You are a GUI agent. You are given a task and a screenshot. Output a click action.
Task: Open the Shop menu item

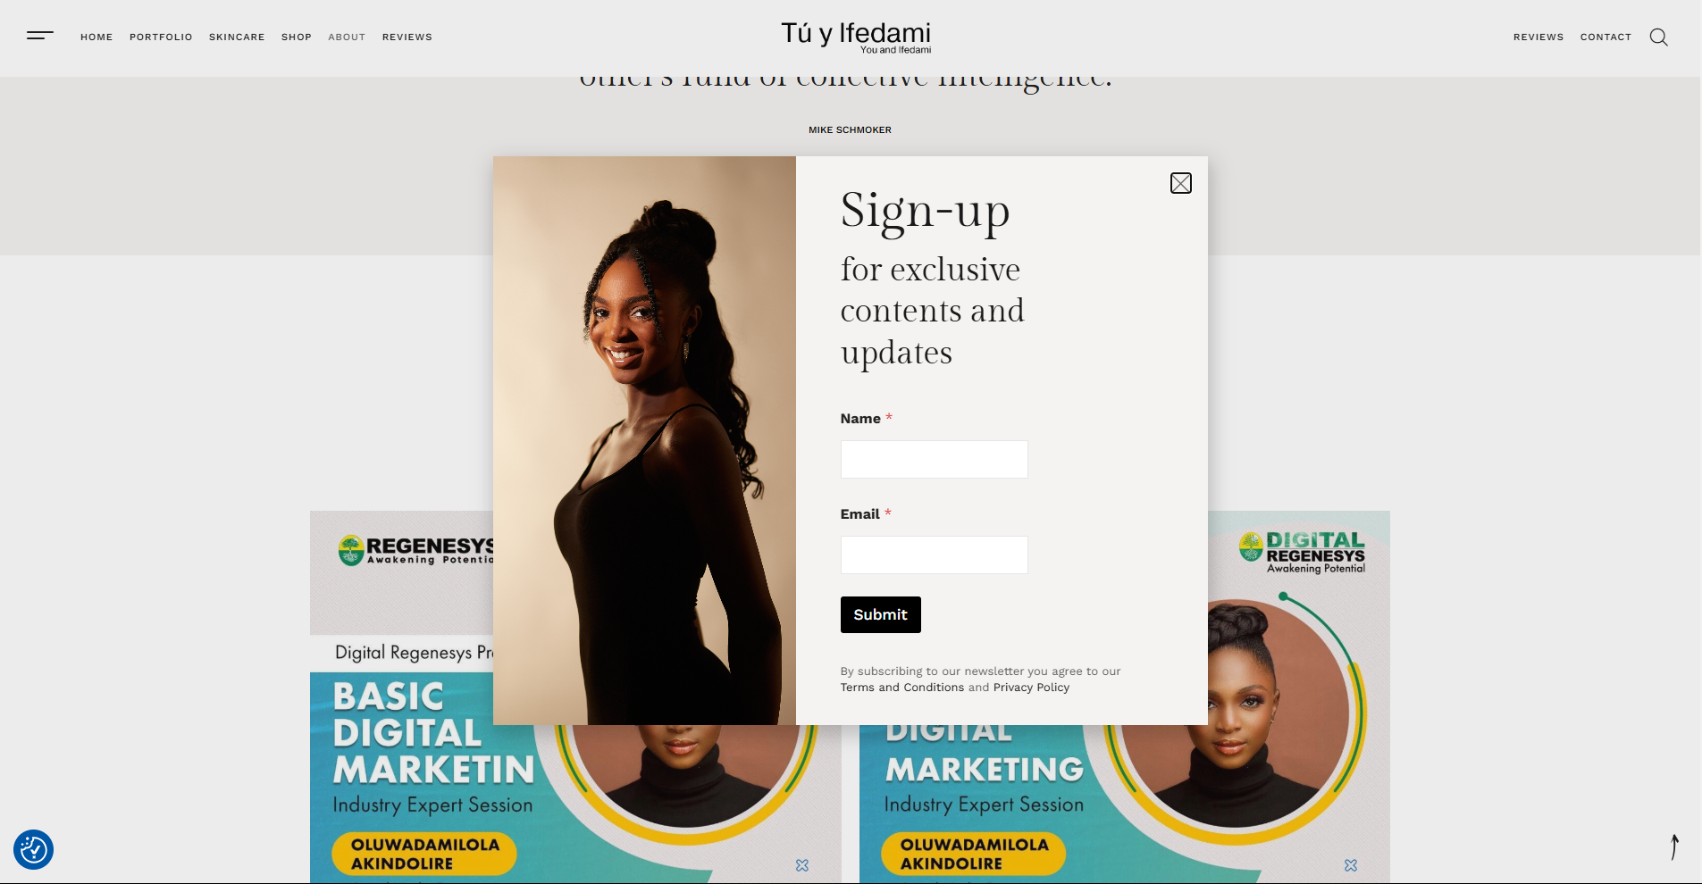coord(297,37)
